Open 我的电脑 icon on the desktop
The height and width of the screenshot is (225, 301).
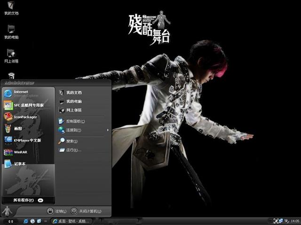click(x=11, y=32)
